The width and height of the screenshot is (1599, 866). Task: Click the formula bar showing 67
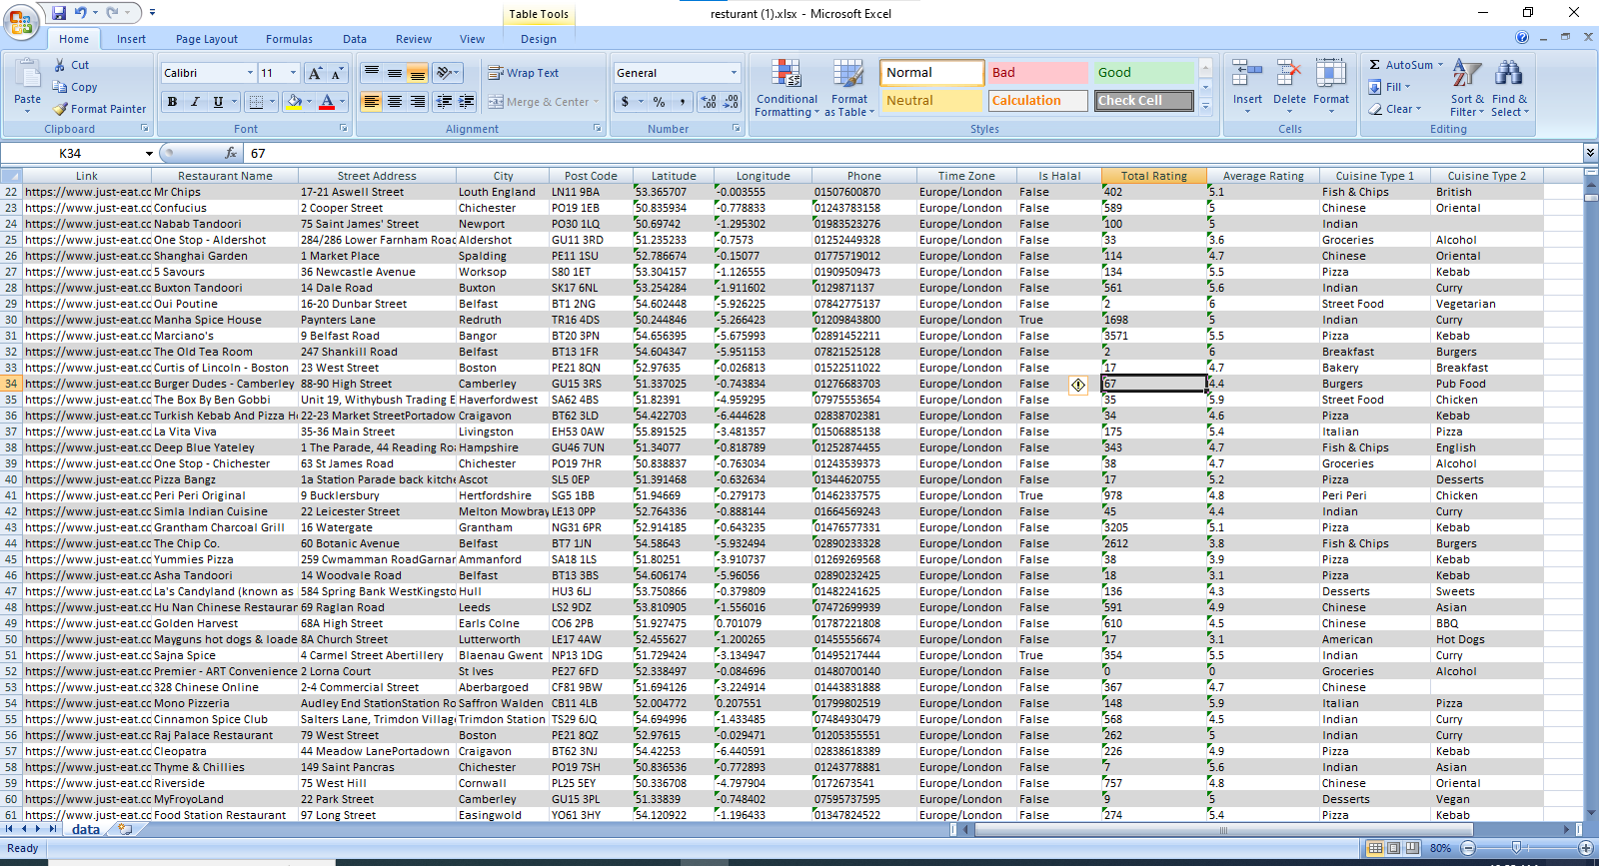913,153
